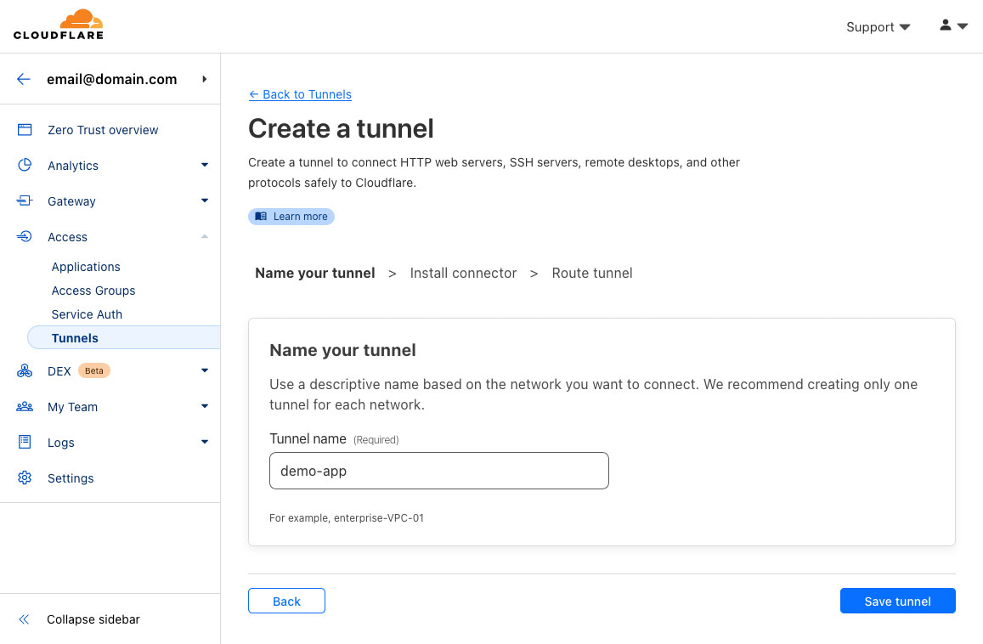
Task: Click the Cloudflare logo
Action: 59,25
